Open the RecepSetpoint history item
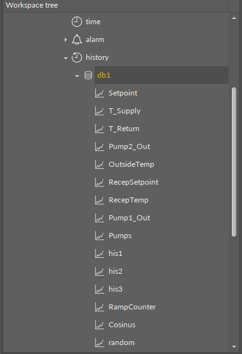 [x=133, y=182]
